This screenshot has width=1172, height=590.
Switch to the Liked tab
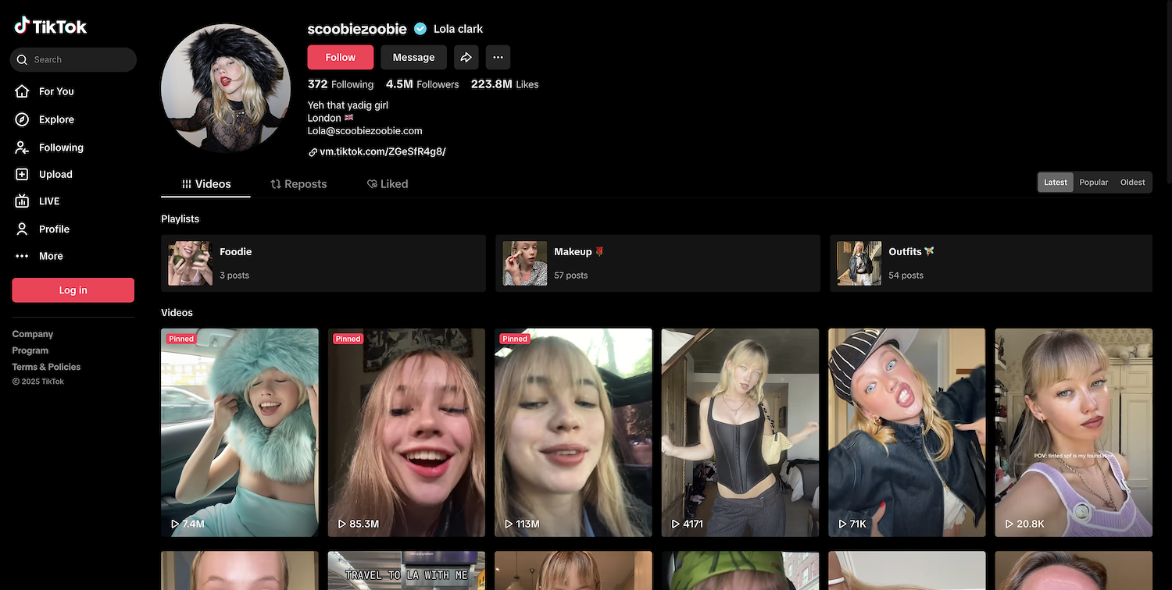click(x=388, y=184)
